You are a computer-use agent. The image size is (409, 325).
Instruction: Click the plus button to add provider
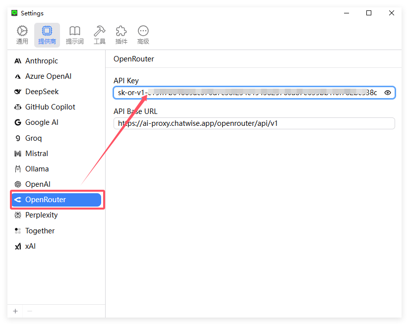tap(15, 311)
